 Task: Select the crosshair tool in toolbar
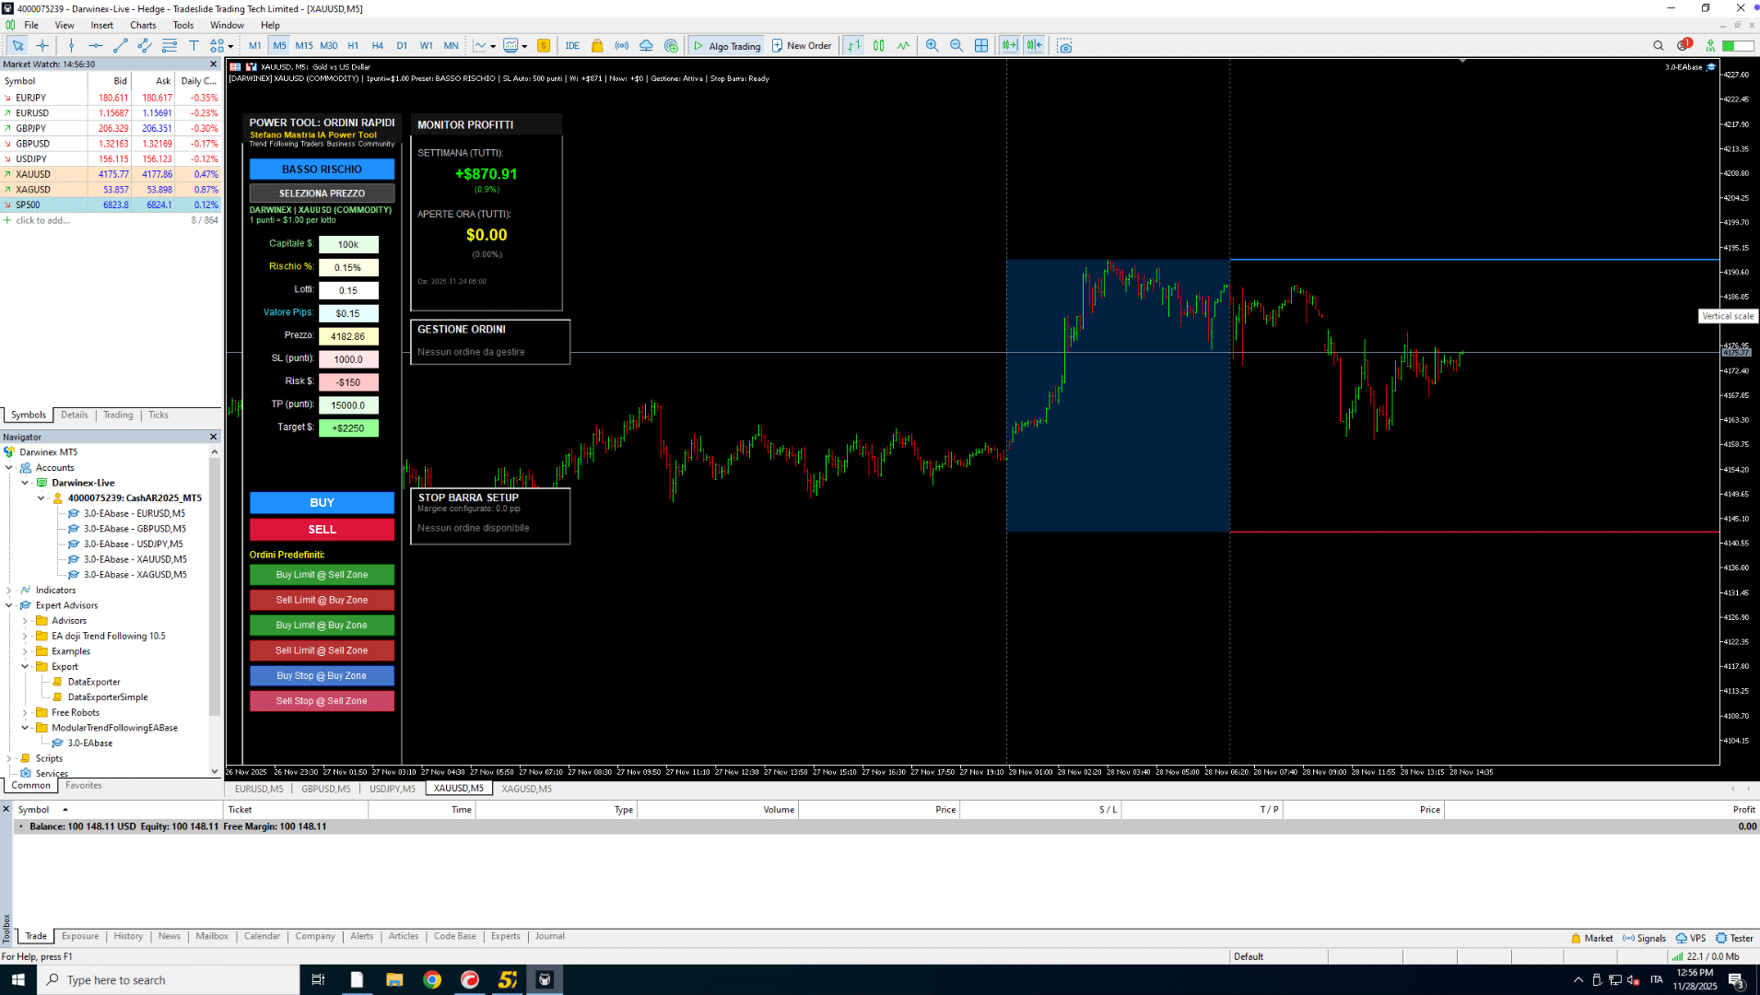(42, 46)
